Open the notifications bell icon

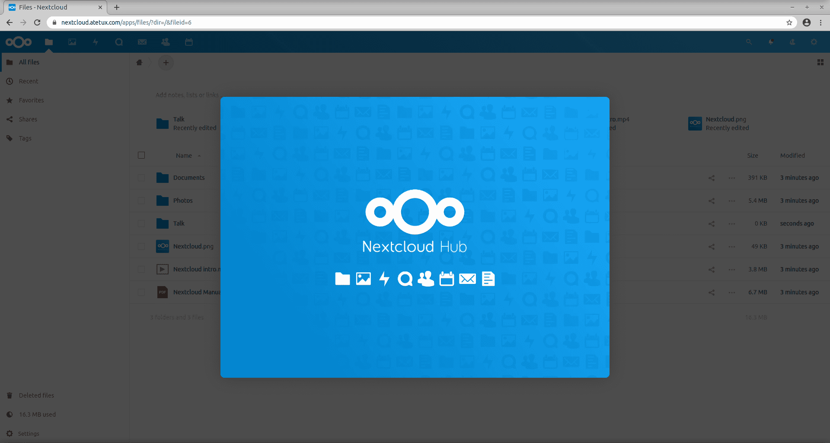(771, 42)
